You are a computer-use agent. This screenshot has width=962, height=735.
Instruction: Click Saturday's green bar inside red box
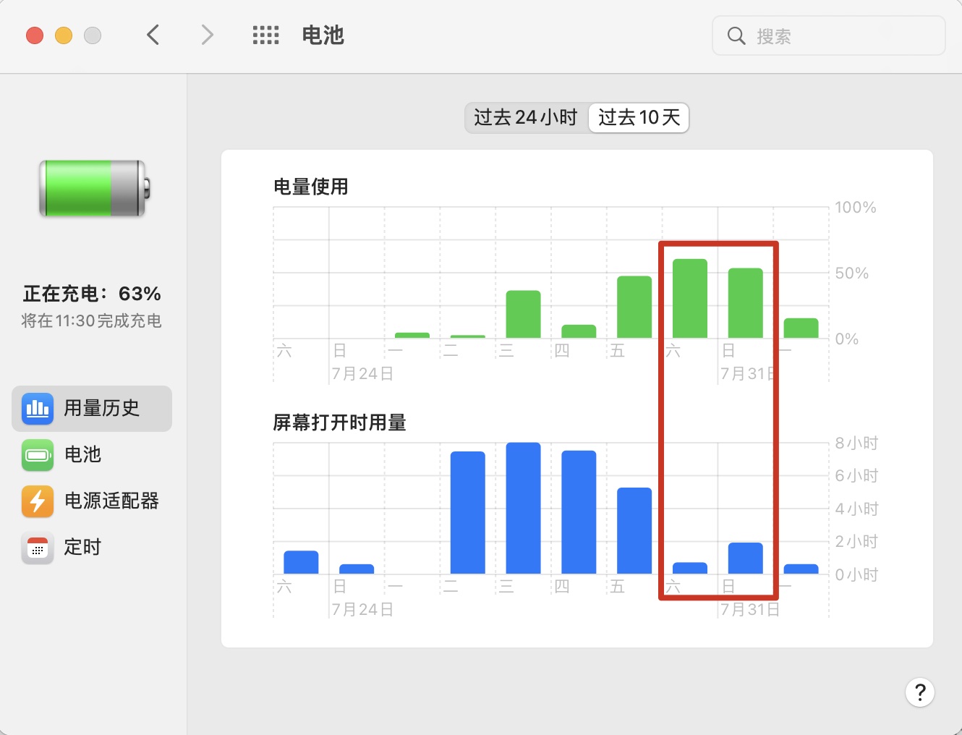point(689,299)
